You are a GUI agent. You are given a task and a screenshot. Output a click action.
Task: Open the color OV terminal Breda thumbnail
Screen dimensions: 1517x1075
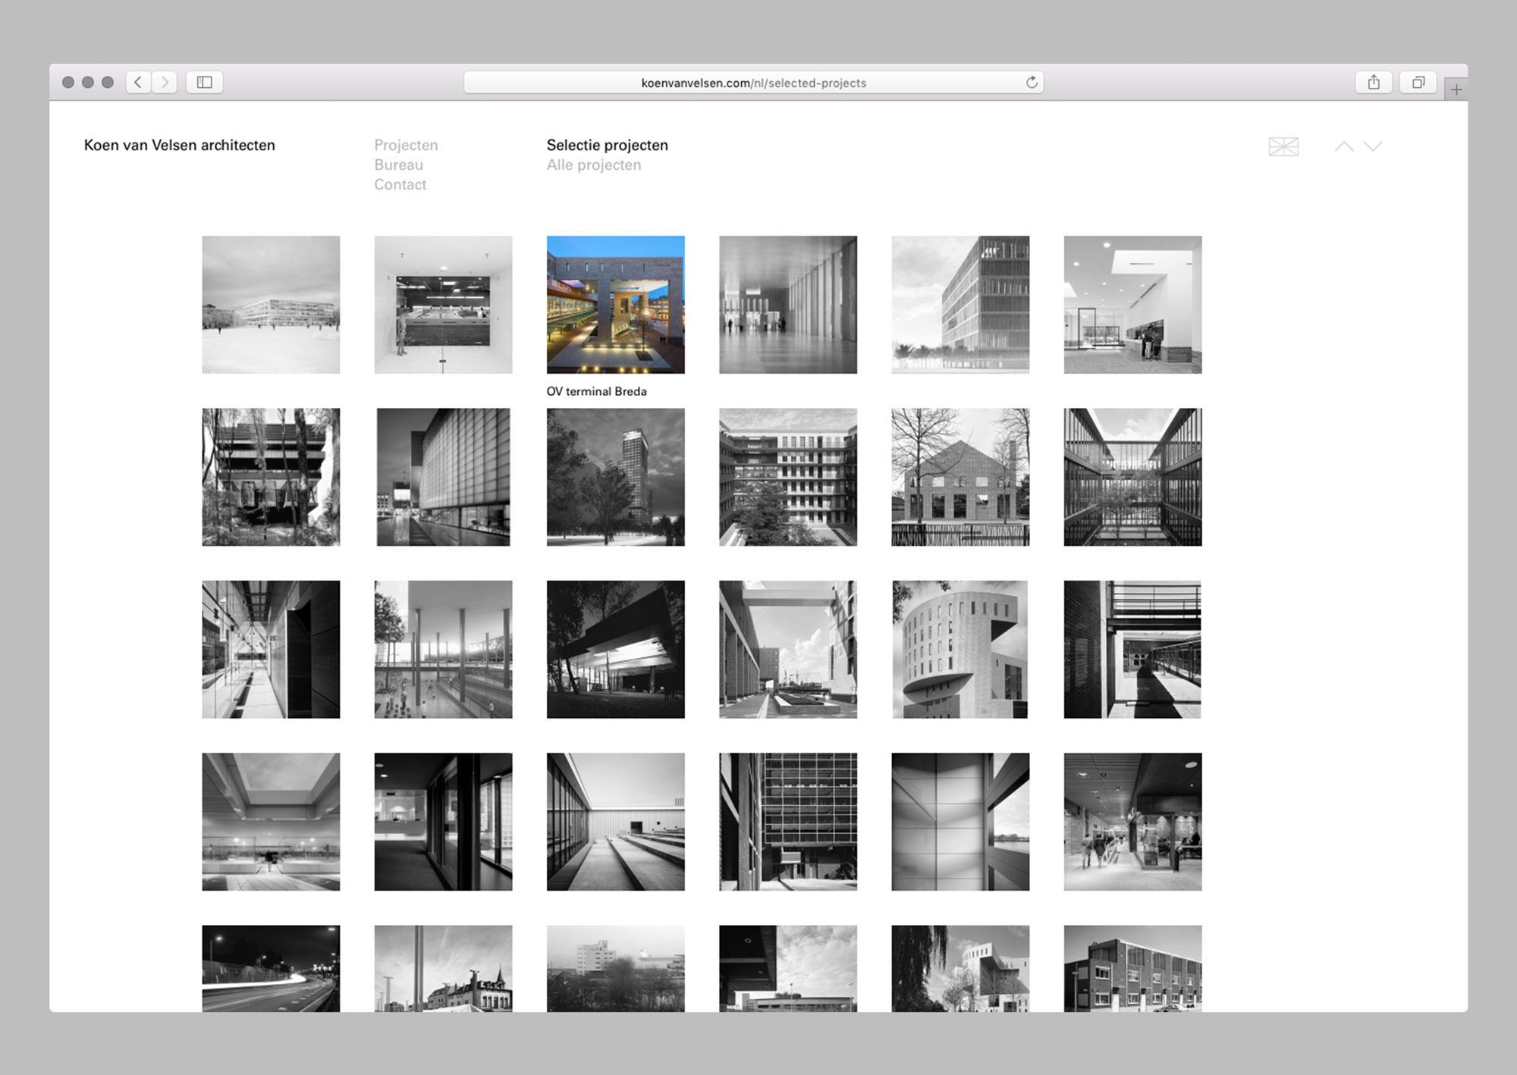[x=615, y=304]
